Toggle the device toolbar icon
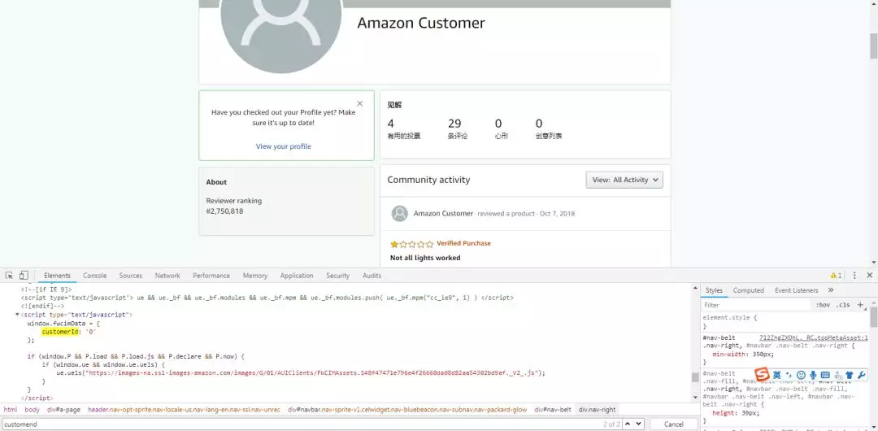 (24, 276)
